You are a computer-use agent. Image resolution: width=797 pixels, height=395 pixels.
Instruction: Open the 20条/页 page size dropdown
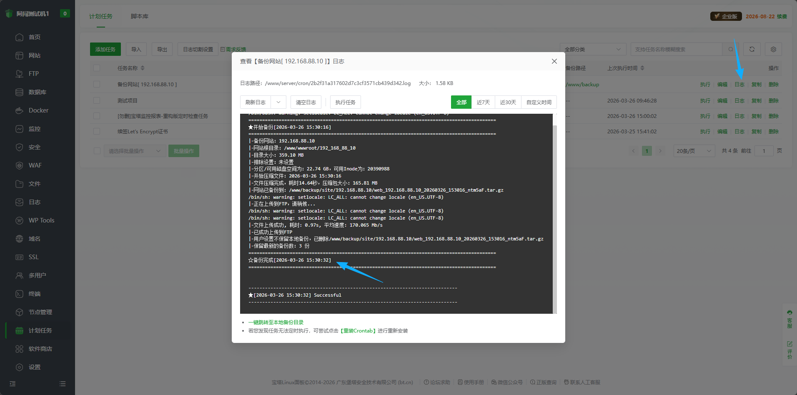(x=694, y=151)
